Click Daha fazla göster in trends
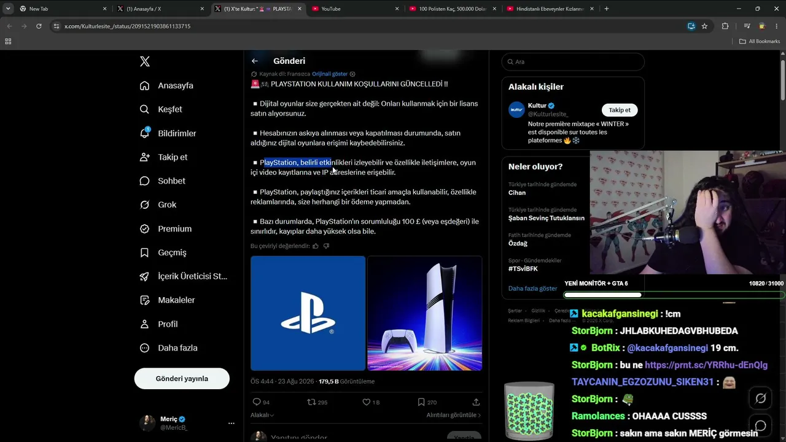786x442 pixels. (533, 288)
